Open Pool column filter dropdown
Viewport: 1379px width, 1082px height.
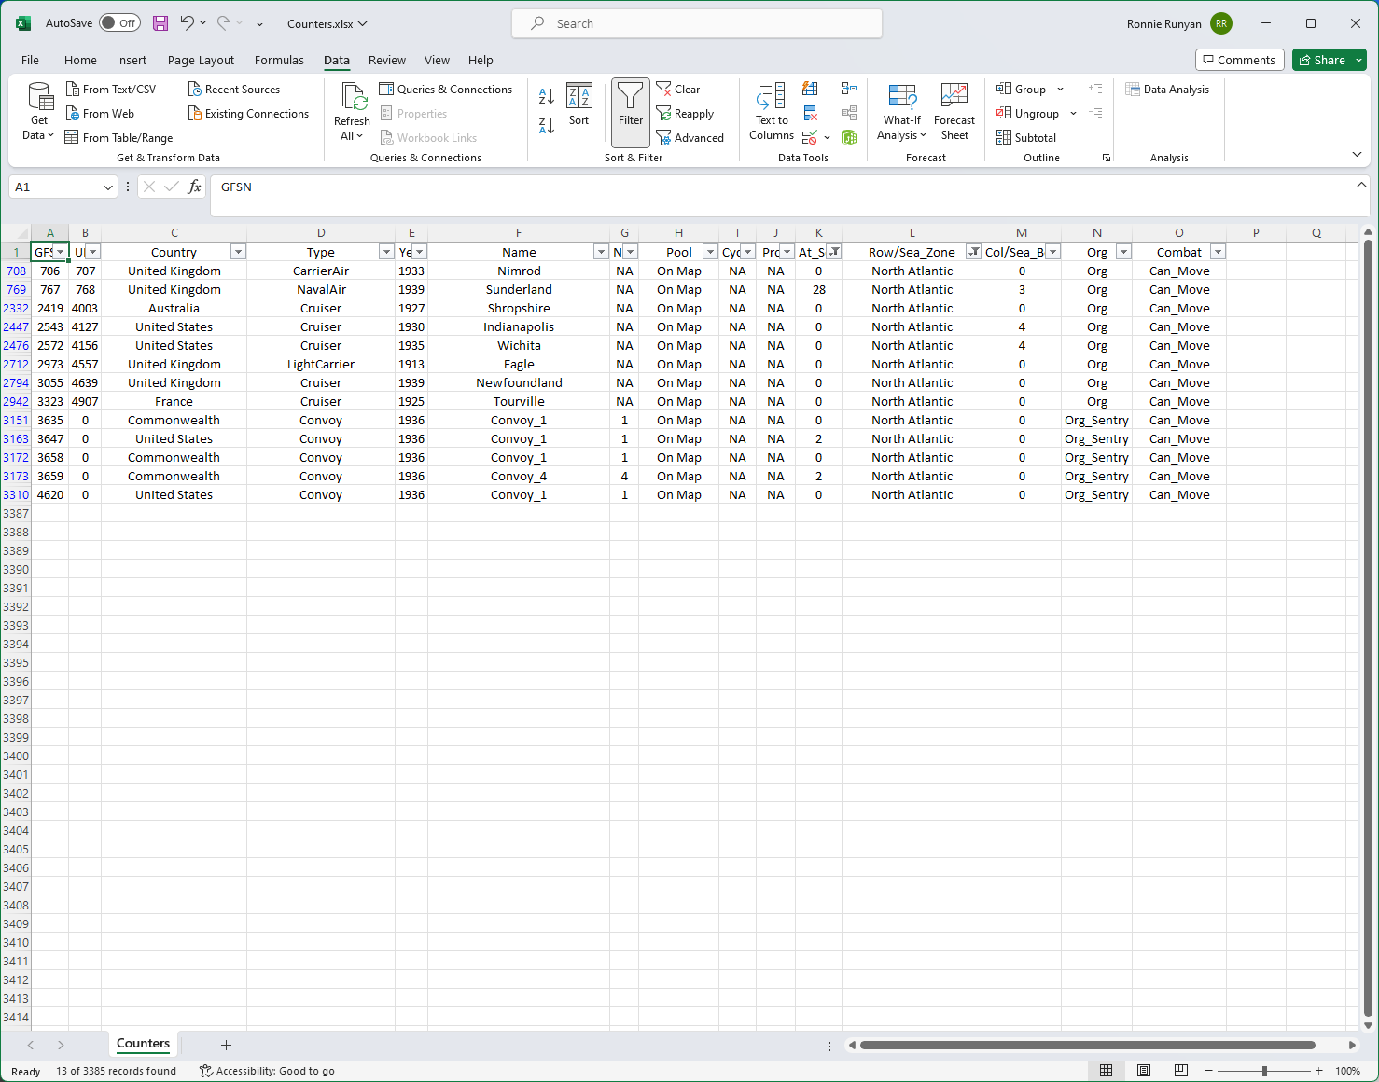710,252
